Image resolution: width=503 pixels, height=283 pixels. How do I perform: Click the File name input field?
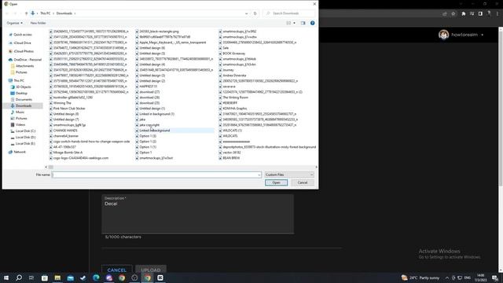point(156,175)
